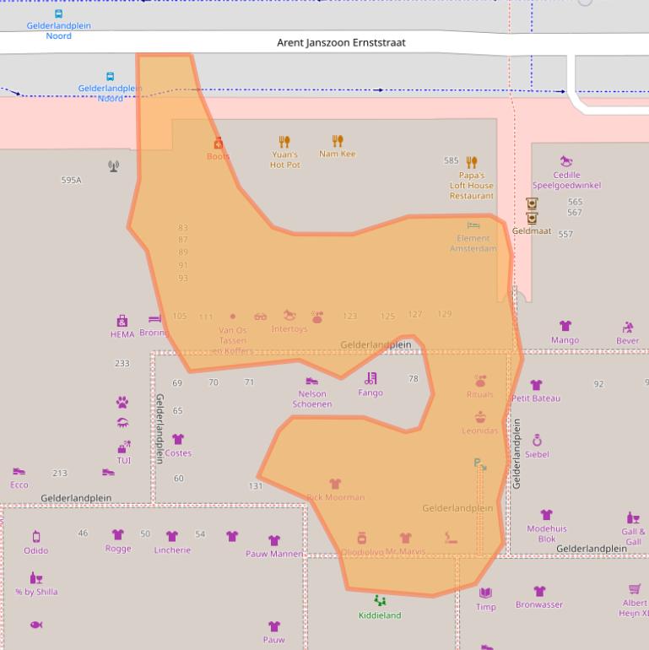Select the Cedille Speelgoedwinkel toy shop icon
This screenshot has width=649, height=650.
566,161
